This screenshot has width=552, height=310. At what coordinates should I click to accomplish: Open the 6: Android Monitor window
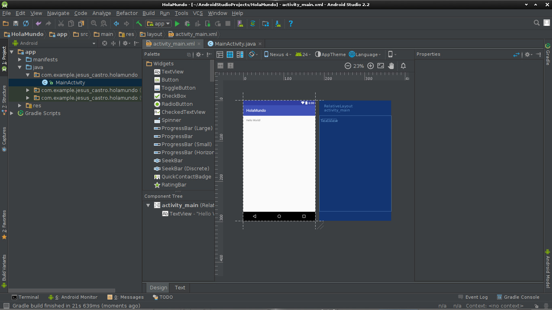[73, 297]
